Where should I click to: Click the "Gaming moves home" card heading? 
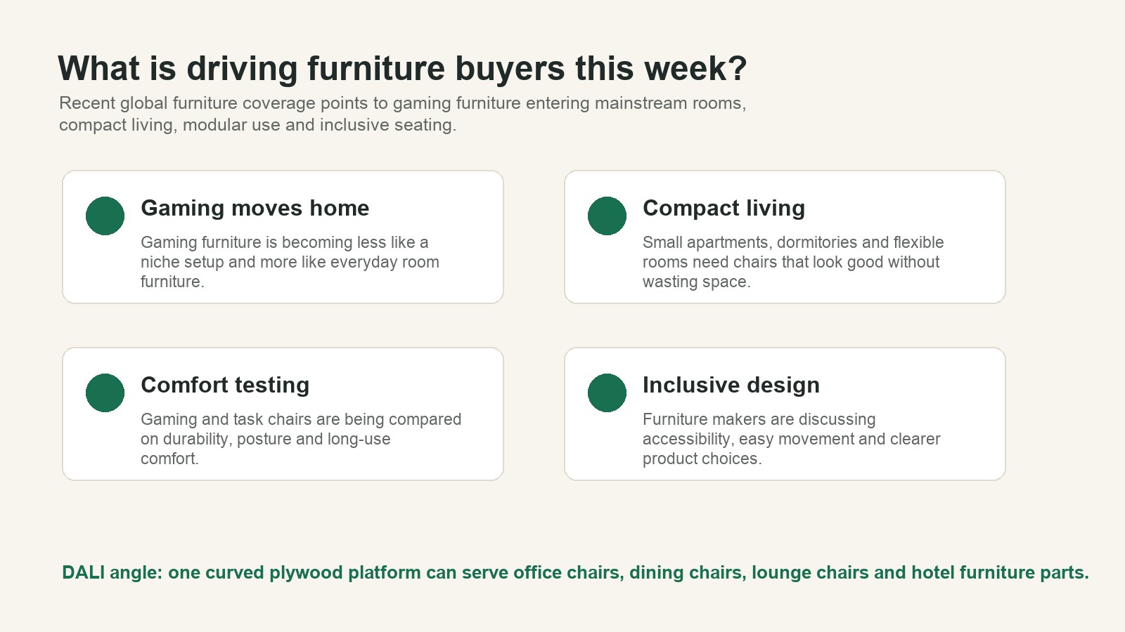[255, 209]
